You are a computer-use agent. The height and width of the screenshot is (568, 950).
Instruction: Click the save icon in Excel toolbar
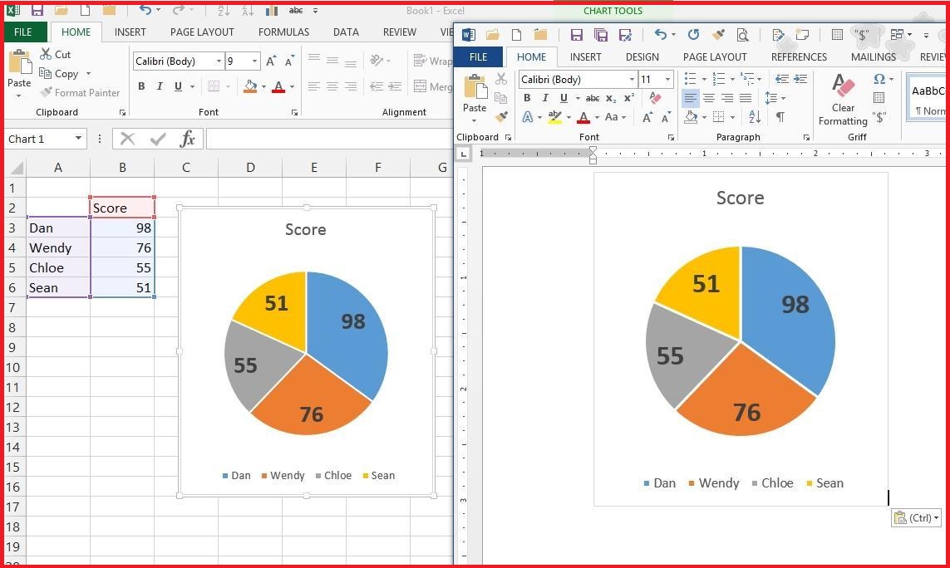[x=37, y=10]
